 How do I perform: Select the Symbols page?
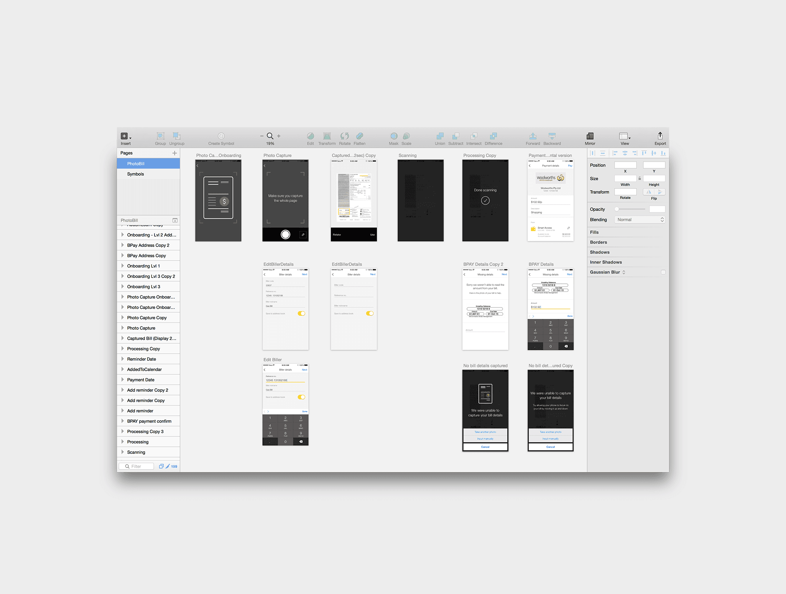(x=136, y=174)
